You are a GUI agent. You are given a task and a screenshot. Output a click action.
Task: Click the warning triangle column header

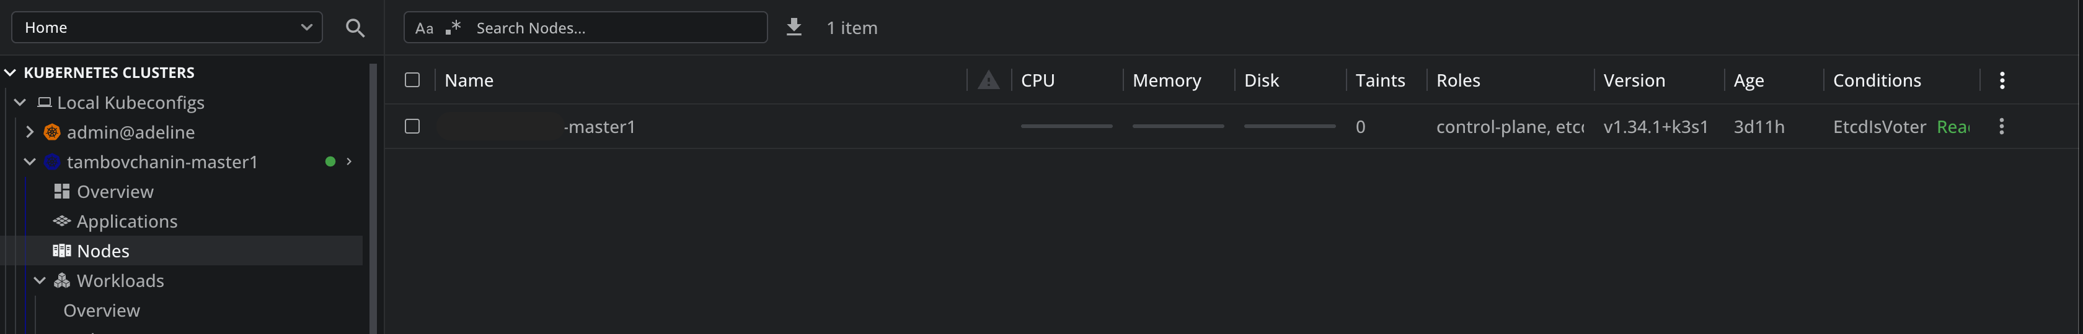tap(988, 80)
